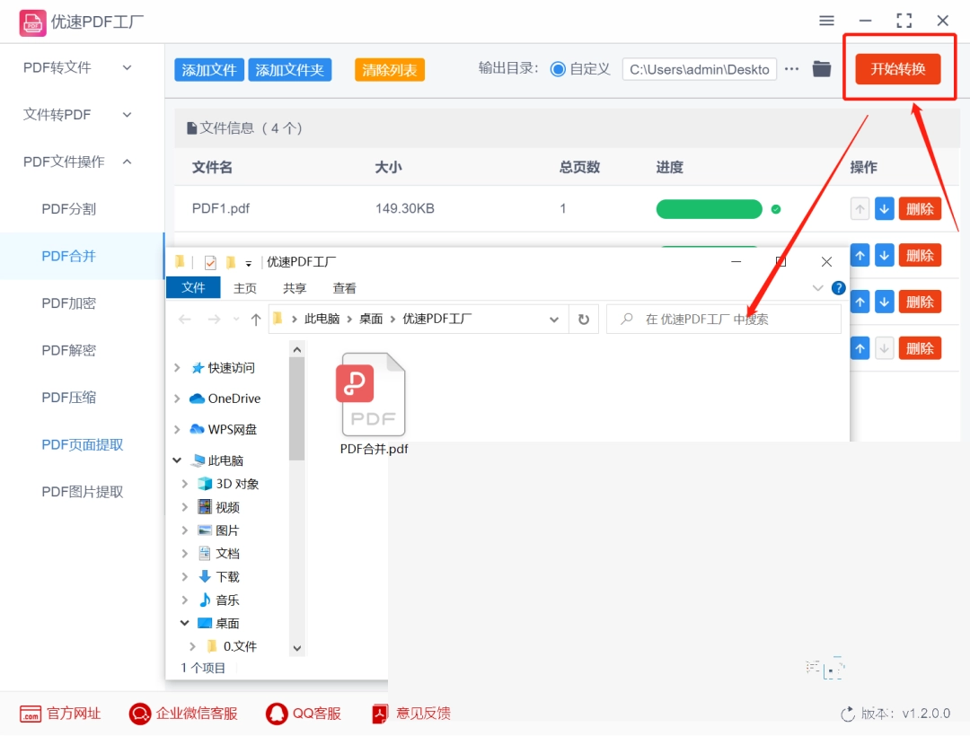Click the Explorer tree scrollbar up arrow
Screen dimensions: 970x736
[x=297, y=350]
